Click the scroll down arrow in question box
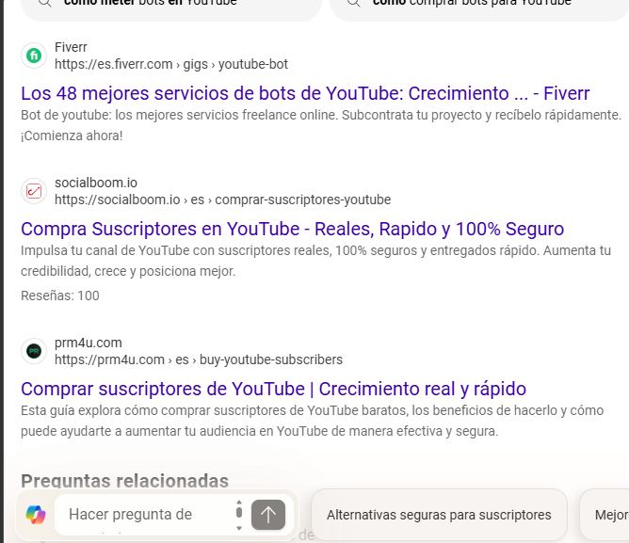 239,528
